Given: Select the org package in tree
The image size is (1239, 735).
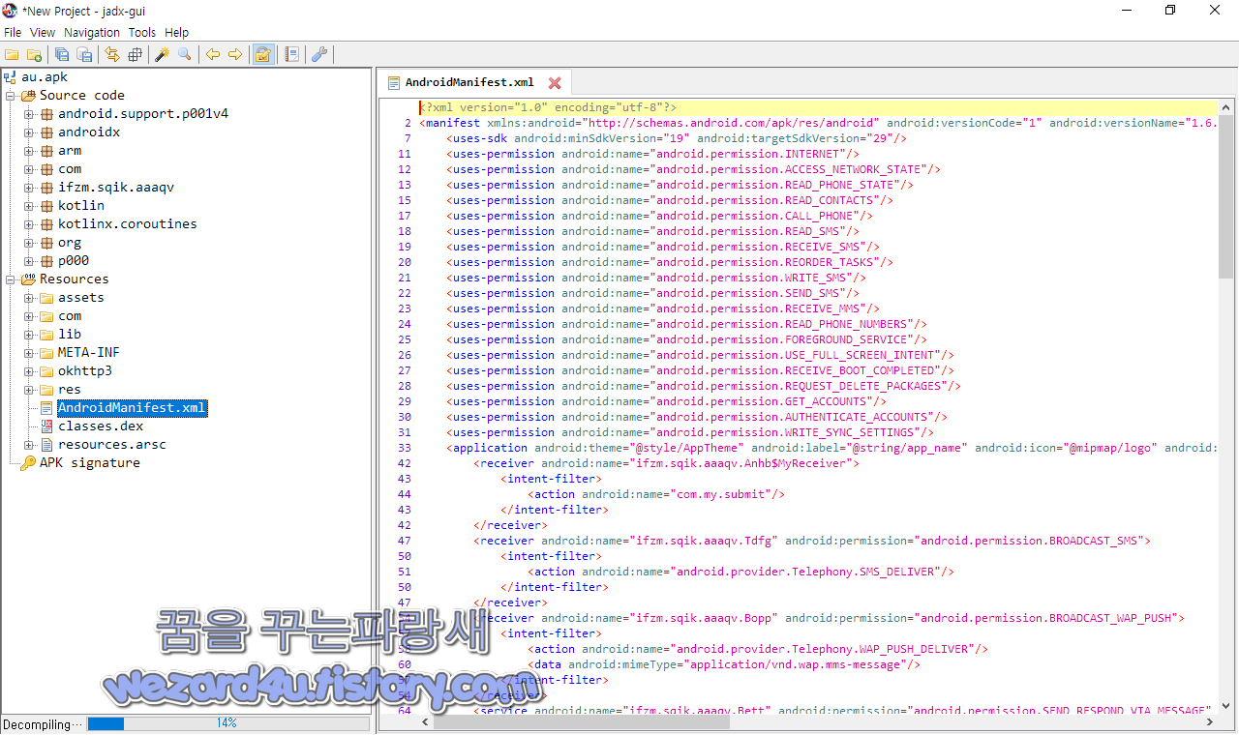Looking at the screenshot, I should click(x=70, y=243).
